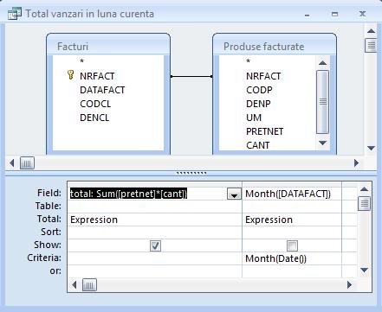
Task: Open the Field dropdown for total expression
Action: (234, 194)
